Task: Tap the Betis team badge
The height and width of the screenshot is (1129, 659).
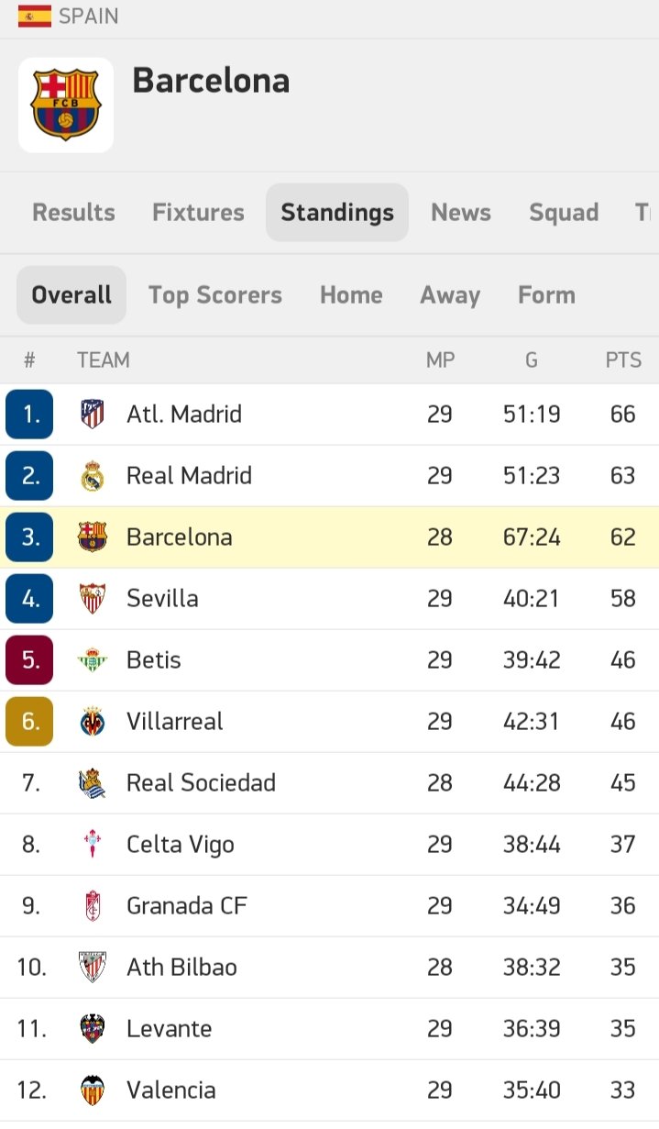Action: pyautogui.click(x=92, y=660)
